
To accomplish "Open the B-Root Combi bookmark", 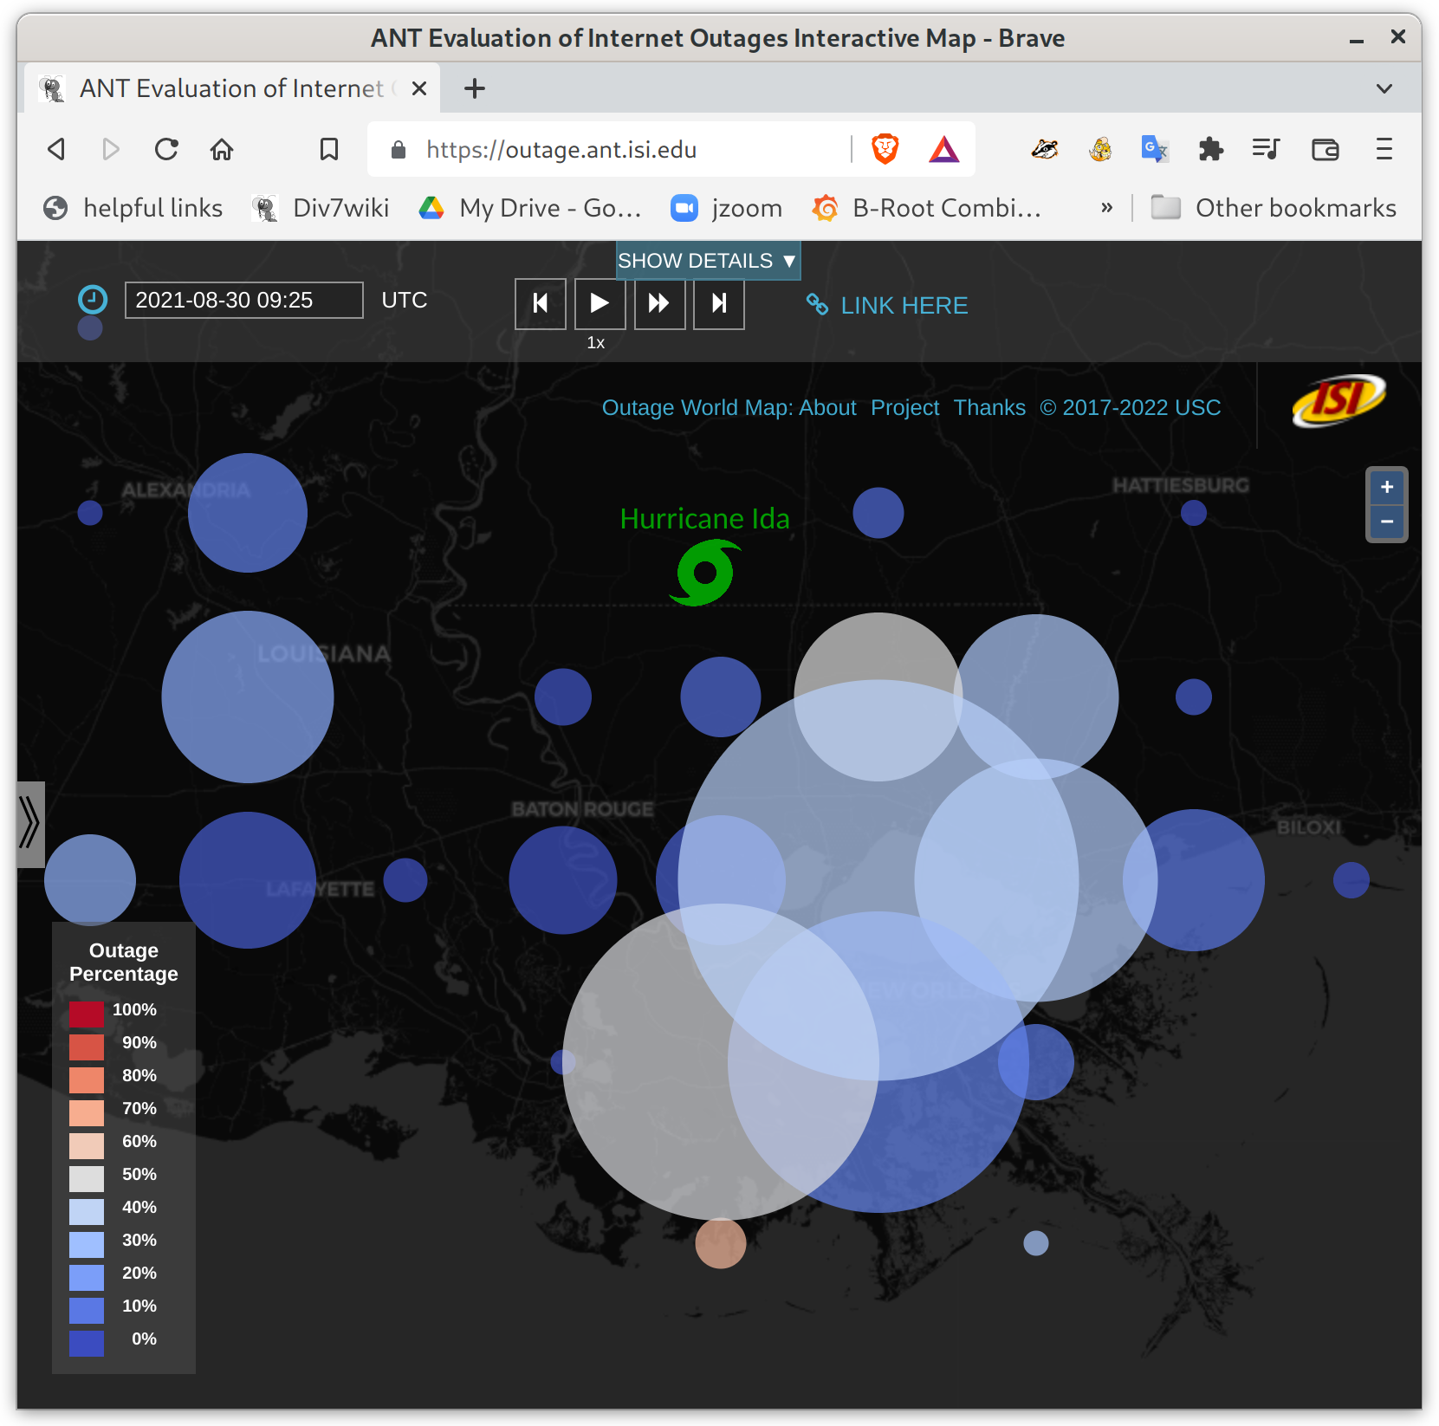I will [926, 208].
